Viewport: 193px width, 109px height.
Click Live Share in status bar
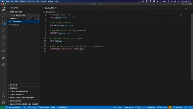[43, 107]
